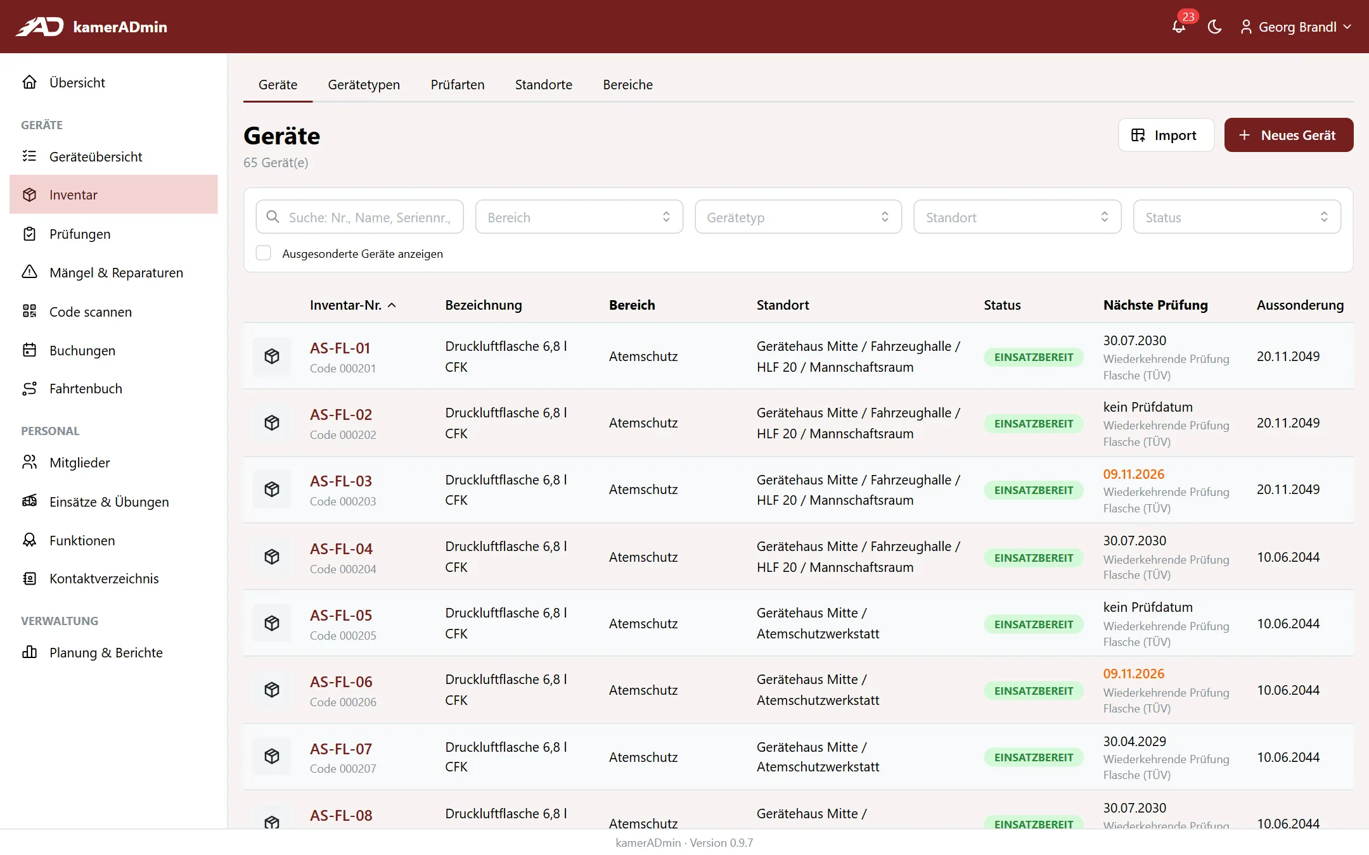Switch to the Prüfarten tab
The height and width of the screenshot is (855, 1369).
(458, 85)
